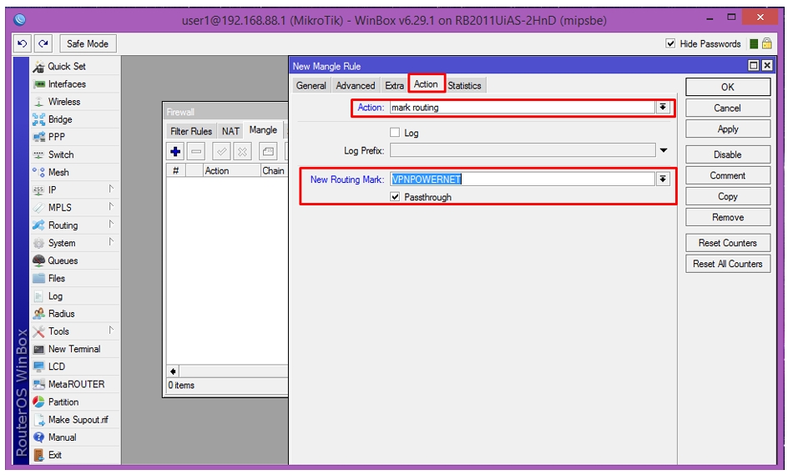Expand the MPLS submenu

tap(111, 206)
